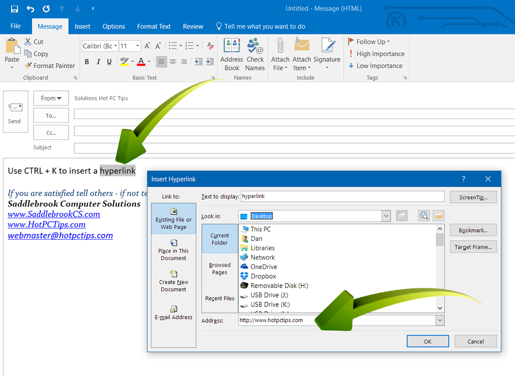Click the Attach Item envelope icon

(x=302, y=45)
